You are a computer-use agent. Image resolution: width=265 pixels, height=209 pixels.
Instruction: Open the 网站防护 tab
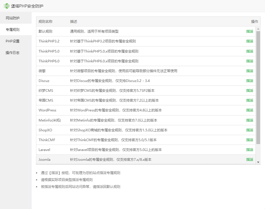tap(16, 18)
